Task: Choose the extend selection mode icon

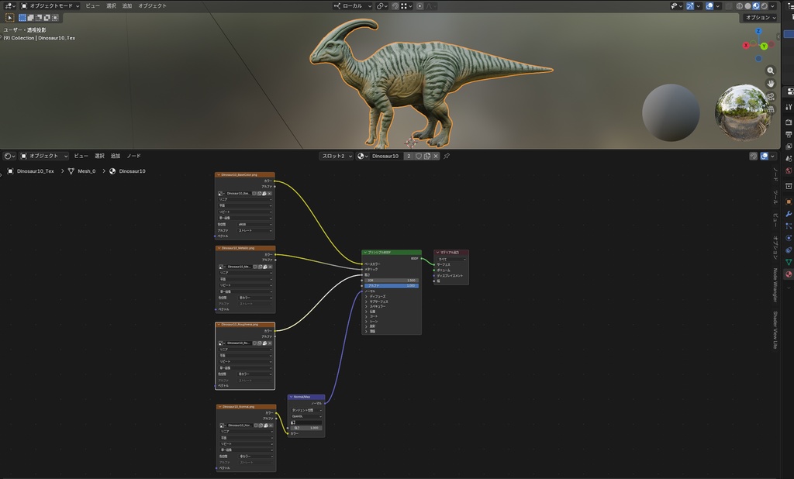Action: 30,17
